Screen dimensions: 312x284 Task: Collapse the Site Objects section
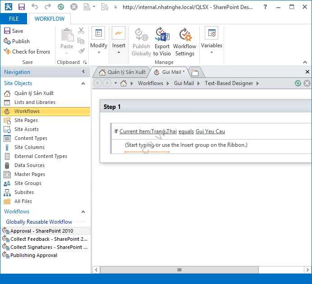click(x=83, y=83)
